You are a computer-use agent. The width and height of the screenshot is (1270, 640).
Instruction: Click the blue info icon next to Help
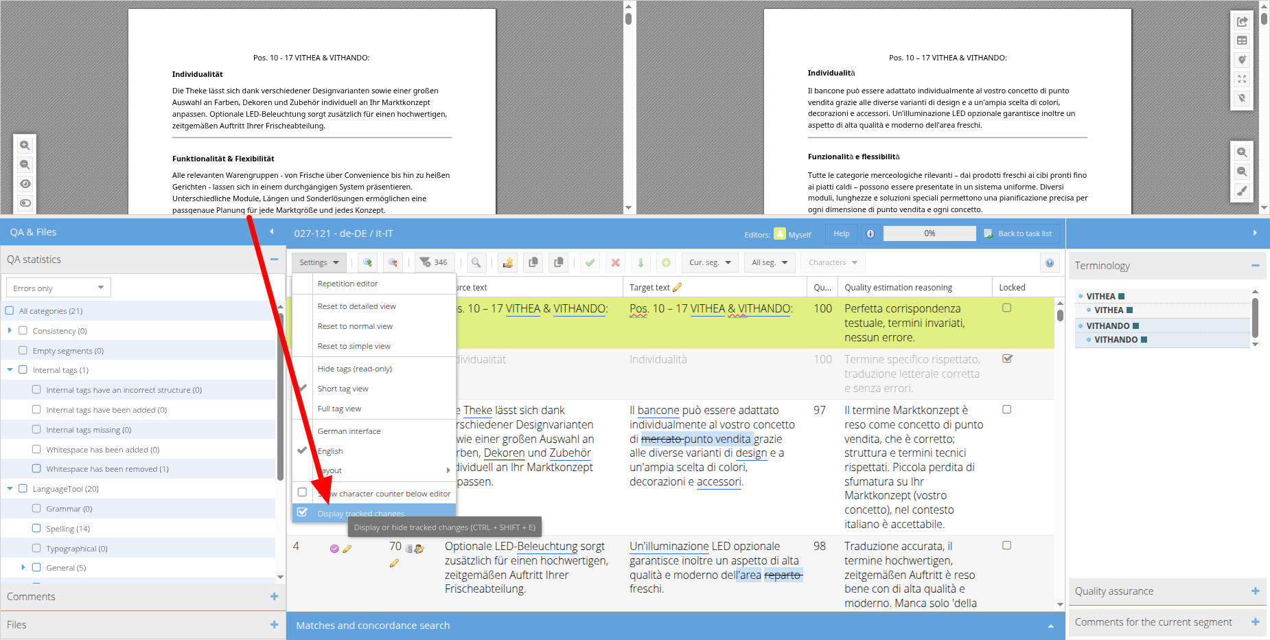click(x=870, y=233)
